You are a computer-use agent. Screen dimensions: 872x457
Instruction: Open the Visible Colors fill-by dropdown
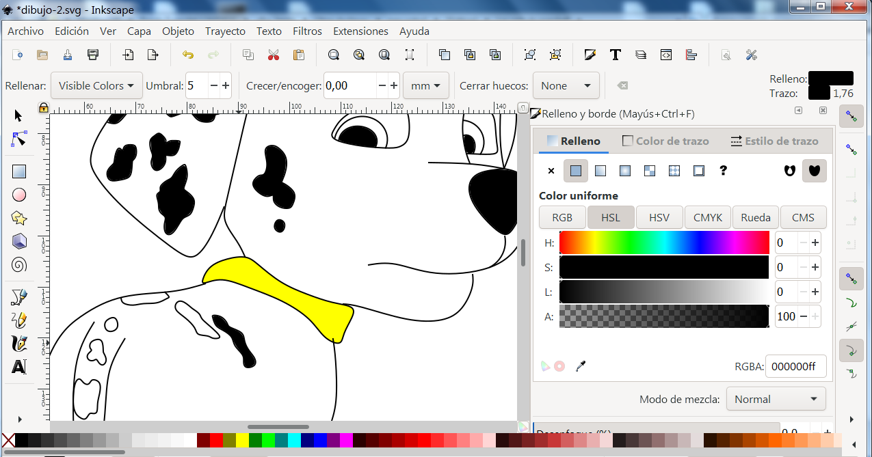pyautogui.click(x=97, y=85)
